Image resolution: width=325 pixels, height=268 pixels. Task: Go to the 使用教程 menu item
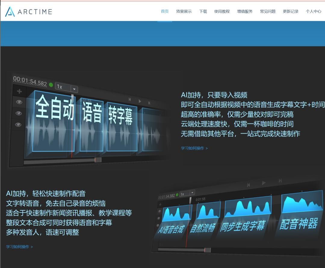[x=222, y=11]
